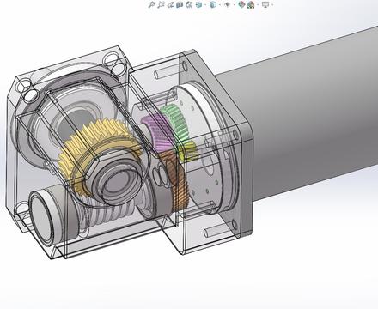Expand the View Orientation dropdown arrow
Screen dimensions: 378x309
(x=205, y=4)
